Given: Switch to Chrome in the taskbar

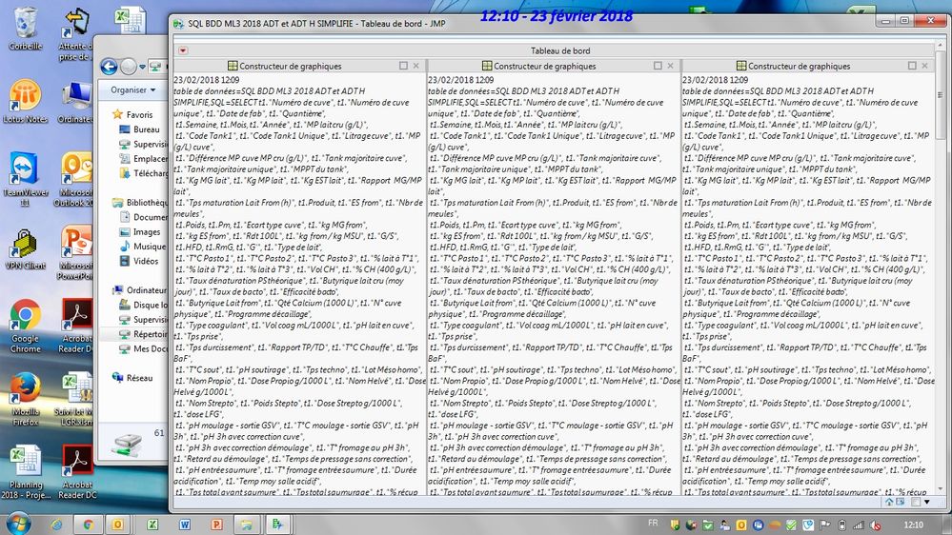Looking at the screenshot, I should click(88, 525).
